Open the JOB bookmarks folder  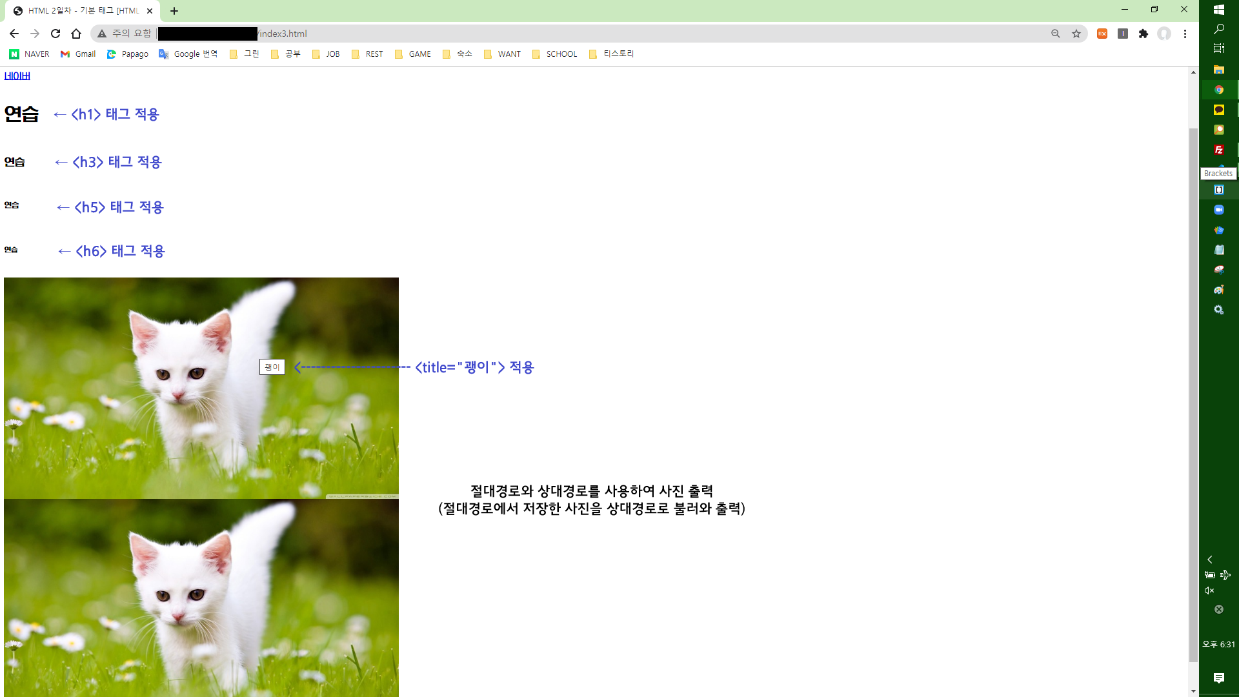[x=326, y=54]
